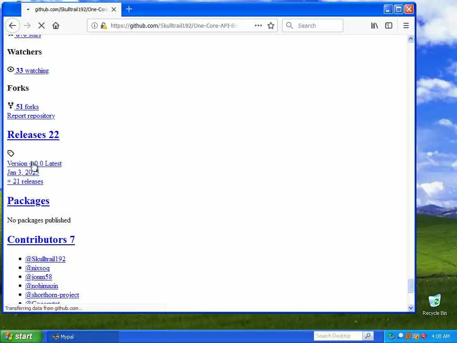This screenshot has height=343, width=457.
Task: Visit contributor @nohimazin profile
Action: pos(42,286)
